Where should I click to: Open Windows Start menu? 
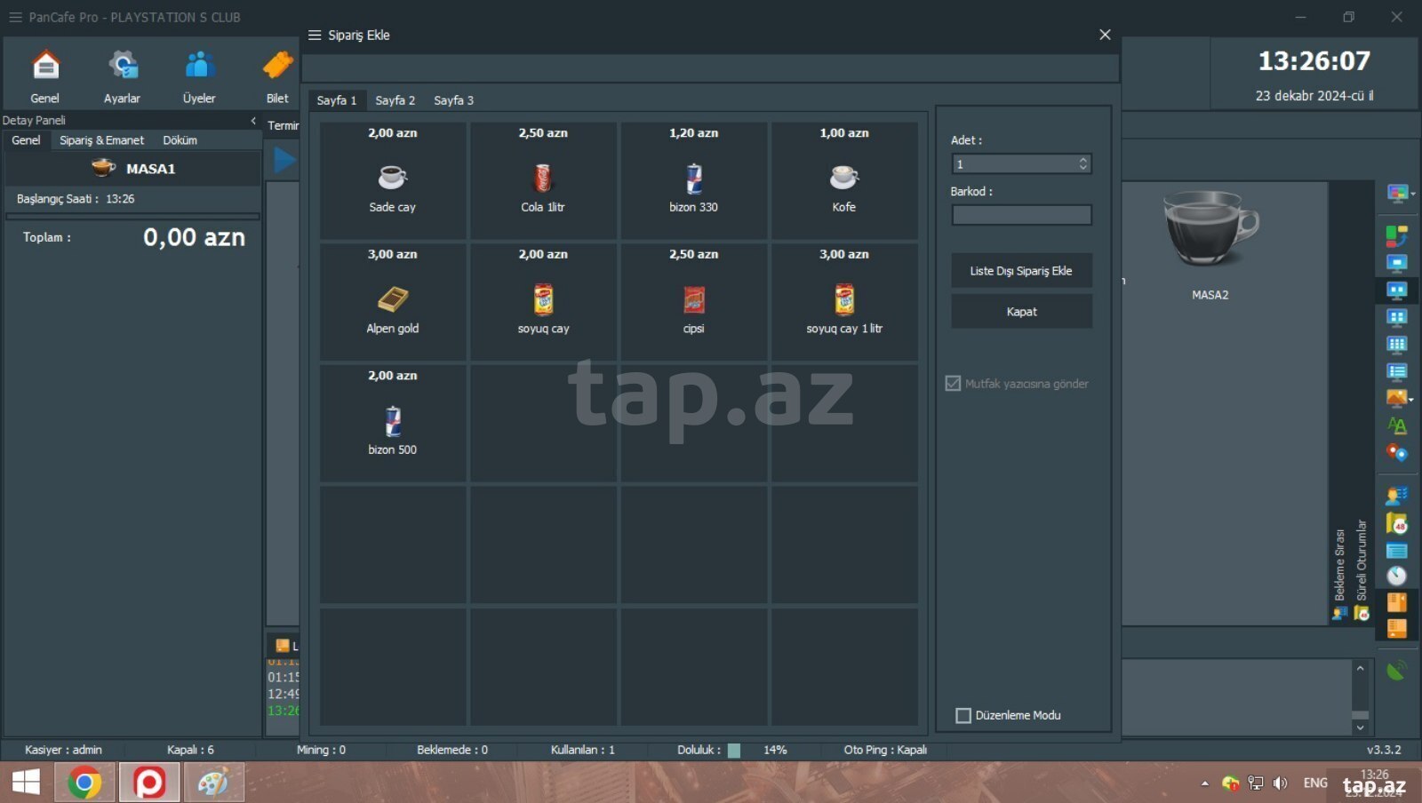click(26, 783)
